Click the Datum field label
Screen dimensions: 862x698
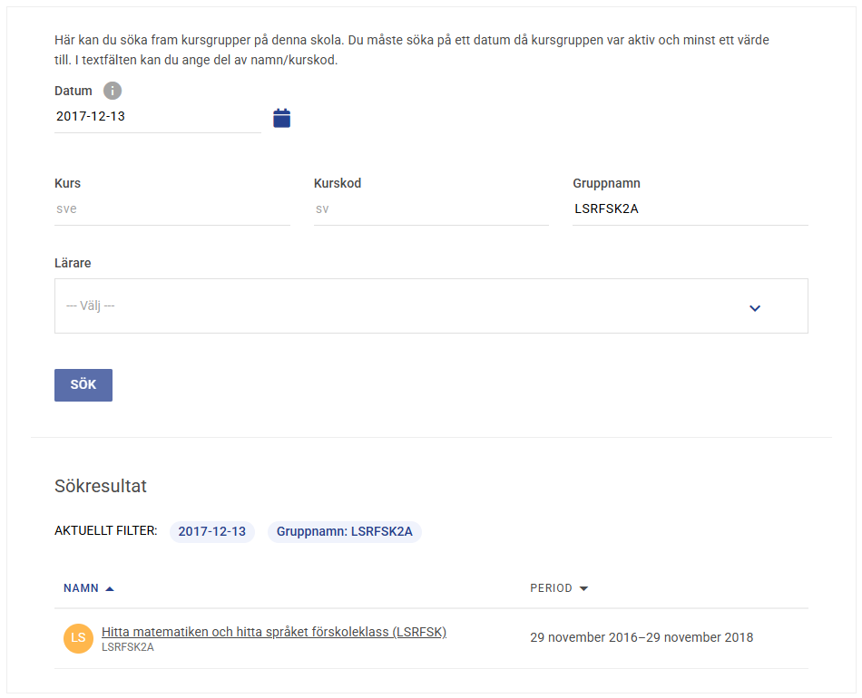[x=73, y=92]
